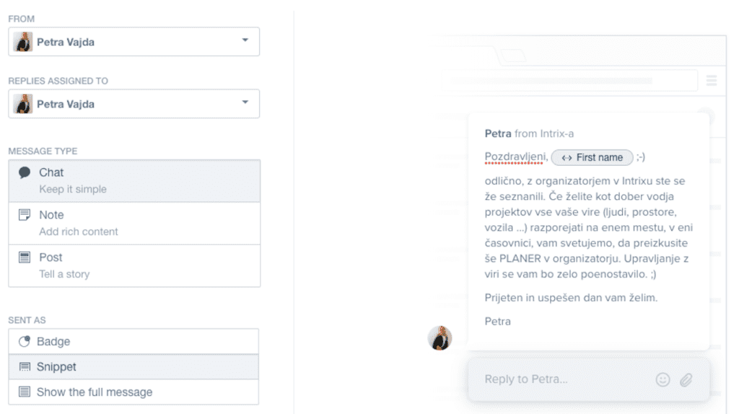Click the full message icon

(x=25, y=392)
